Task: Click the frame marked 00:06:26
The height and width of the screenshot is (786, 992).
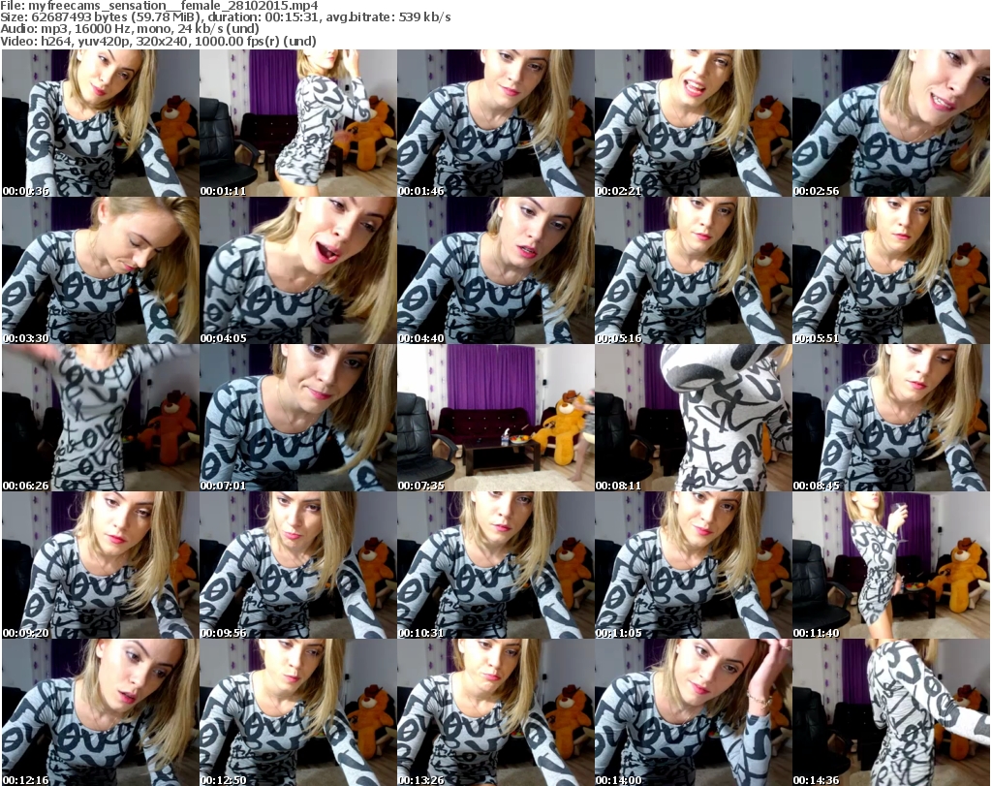Action: pos(101,419)
